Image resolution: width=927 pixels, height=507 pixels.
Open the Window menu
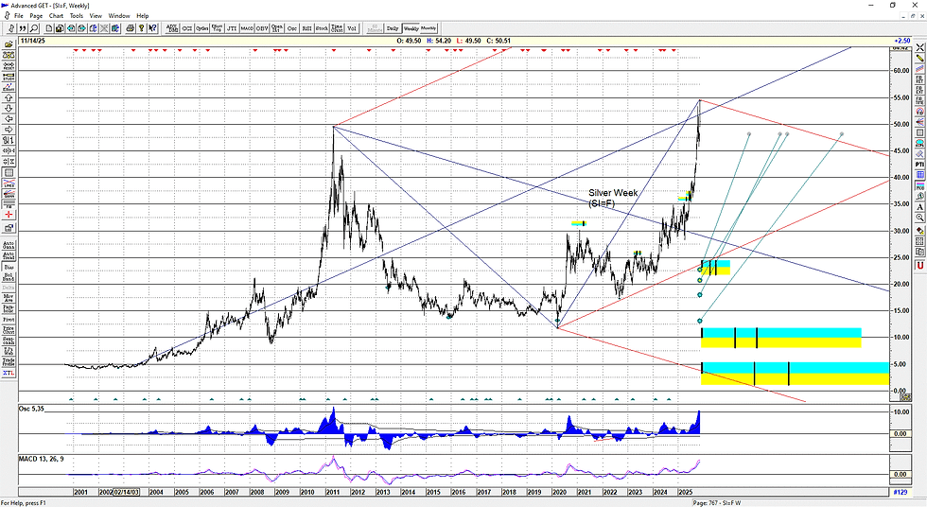click(x=119, y=16)
